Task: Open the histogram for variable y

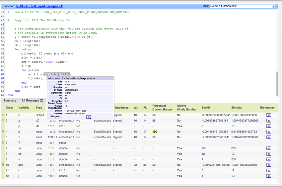Action: click(268, 115)
